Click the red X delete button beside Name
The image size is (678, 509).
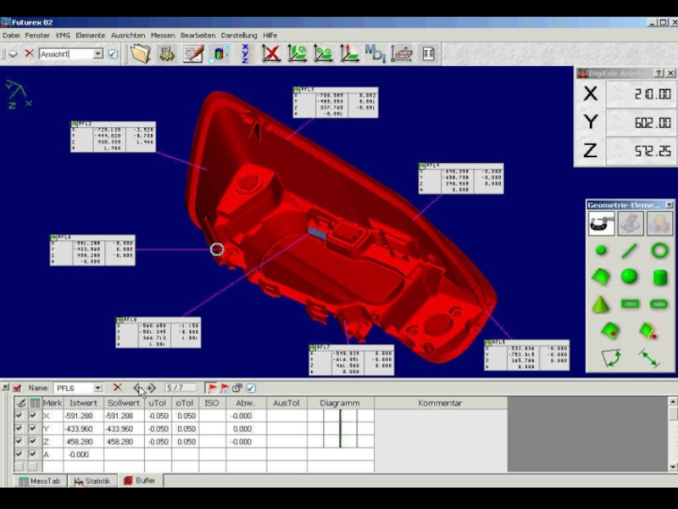pyautogui.click(x=118, y=388)
